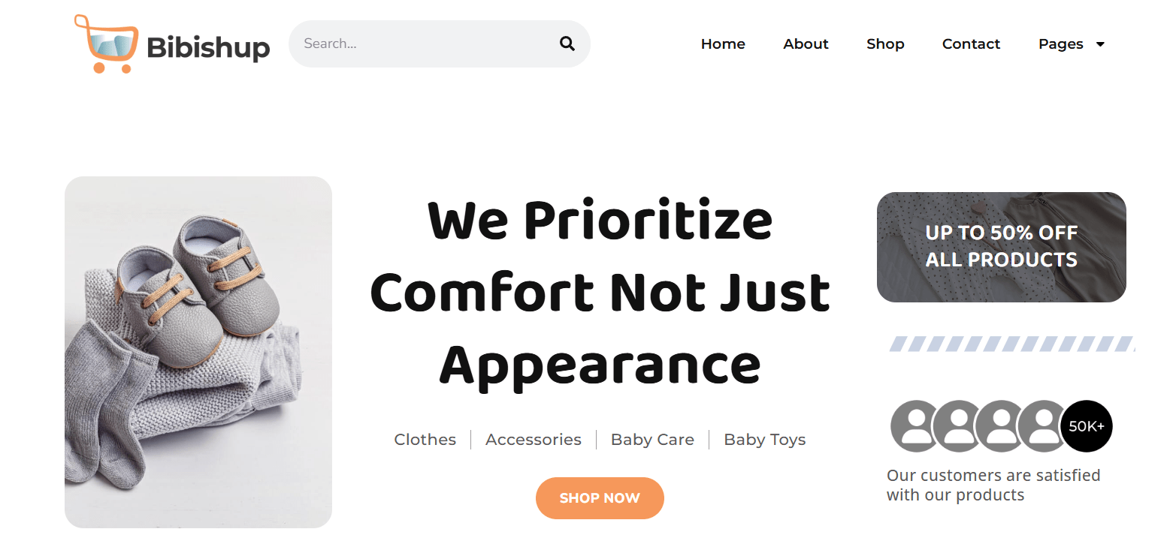1173x538 pixels.
Task: Open the 50% off promo banner
Action: tap(1001, 247)
